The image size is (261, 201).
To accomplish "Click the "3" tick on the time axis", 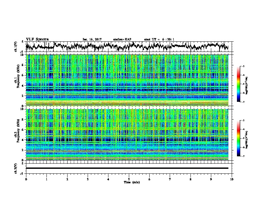I will (88, 179).
